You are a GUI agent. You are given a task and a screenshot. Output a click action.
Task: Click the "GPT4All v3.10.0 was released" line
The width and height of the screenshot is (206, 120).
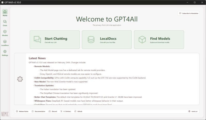pyautogui.click(x=57, y=62)
